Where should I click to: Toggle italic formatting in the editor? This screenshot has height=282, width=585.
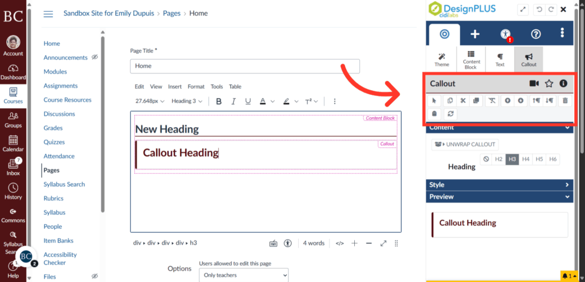234,101
